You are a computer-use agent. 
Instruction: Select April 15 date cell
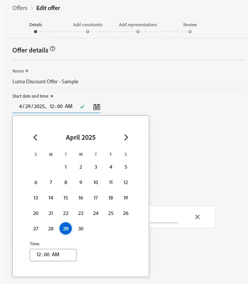[66, 198]
